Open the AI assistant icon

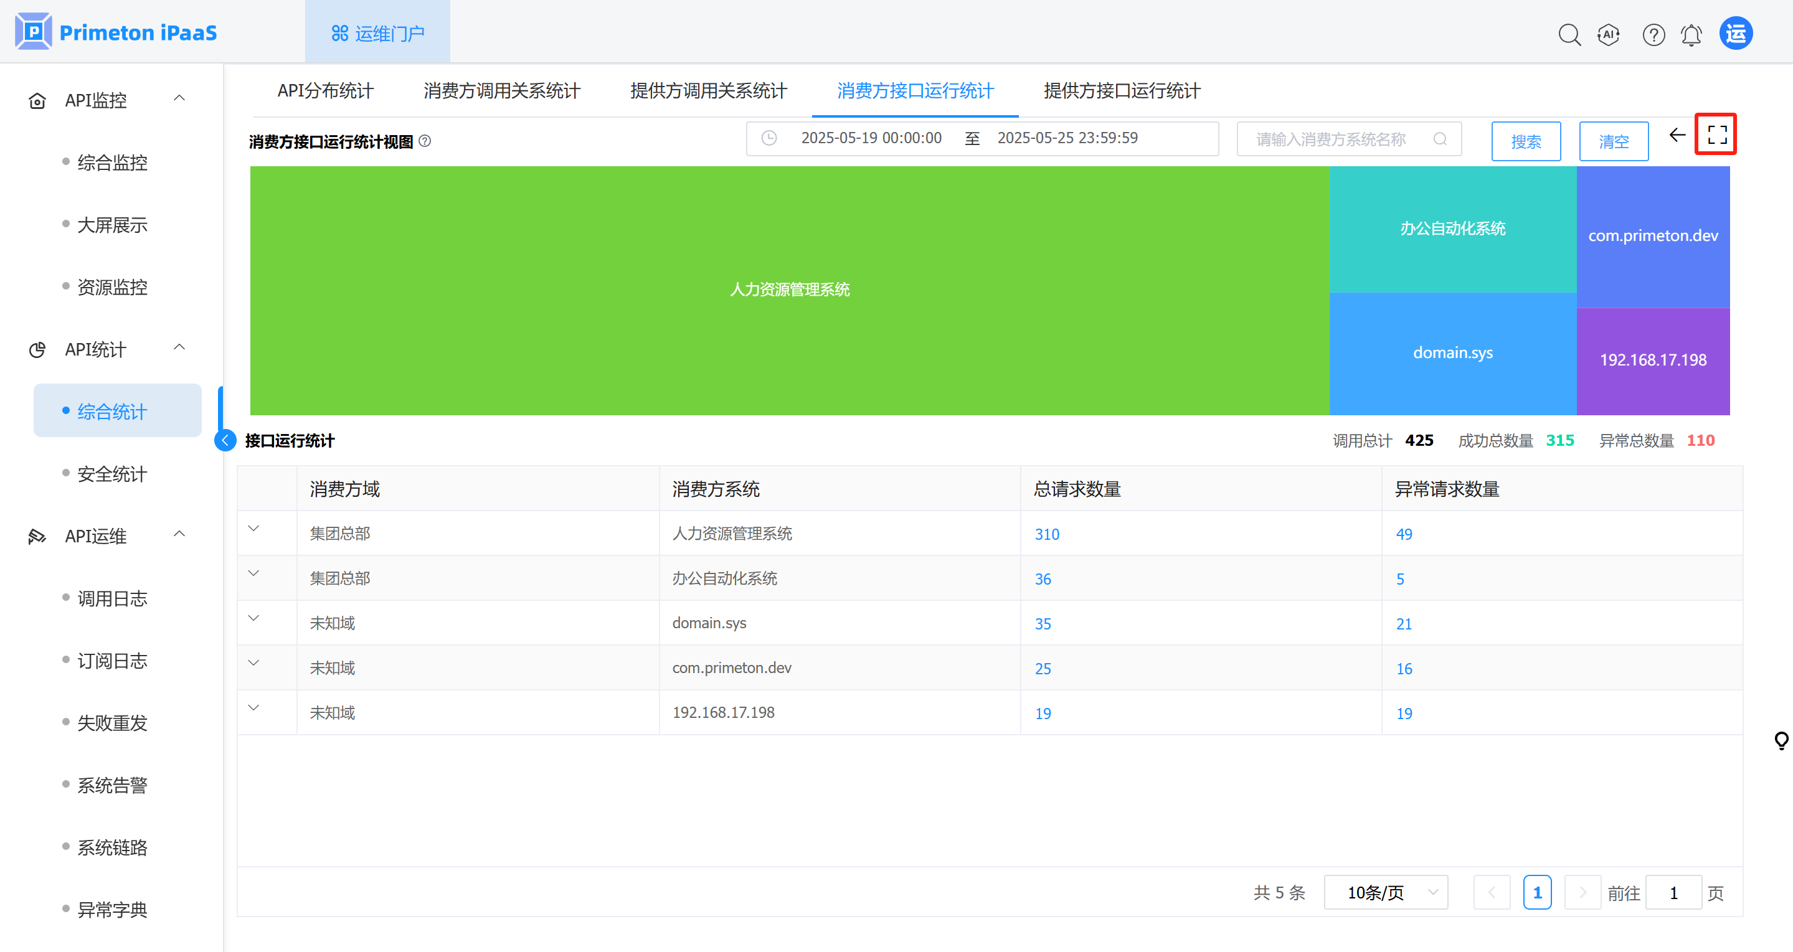[1609, 34]
